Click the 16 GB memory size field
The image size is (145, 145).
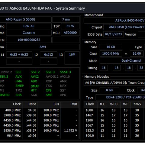pos(111,47)
